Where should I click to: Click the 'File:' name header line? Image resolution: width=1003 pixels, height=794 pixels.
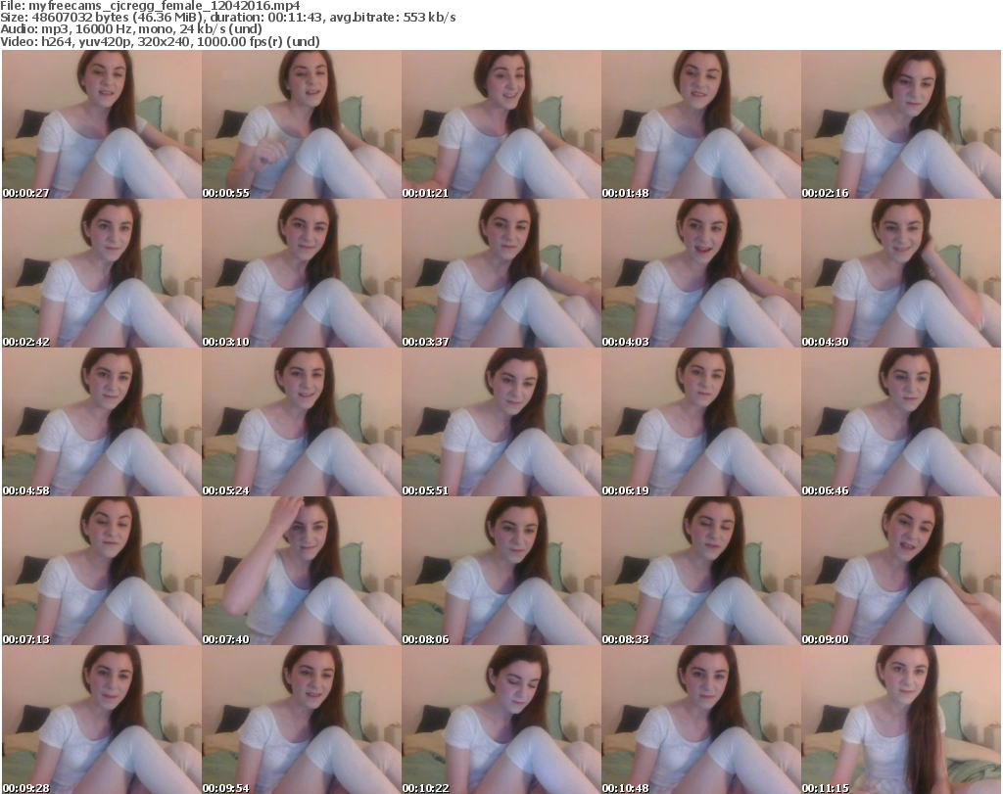point(150,6)
